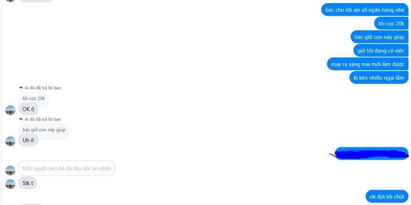Open the quoted message 'tôi cọc 20k'
The height and width of the screenshot is (205, 411).
(x=34, y=98)
